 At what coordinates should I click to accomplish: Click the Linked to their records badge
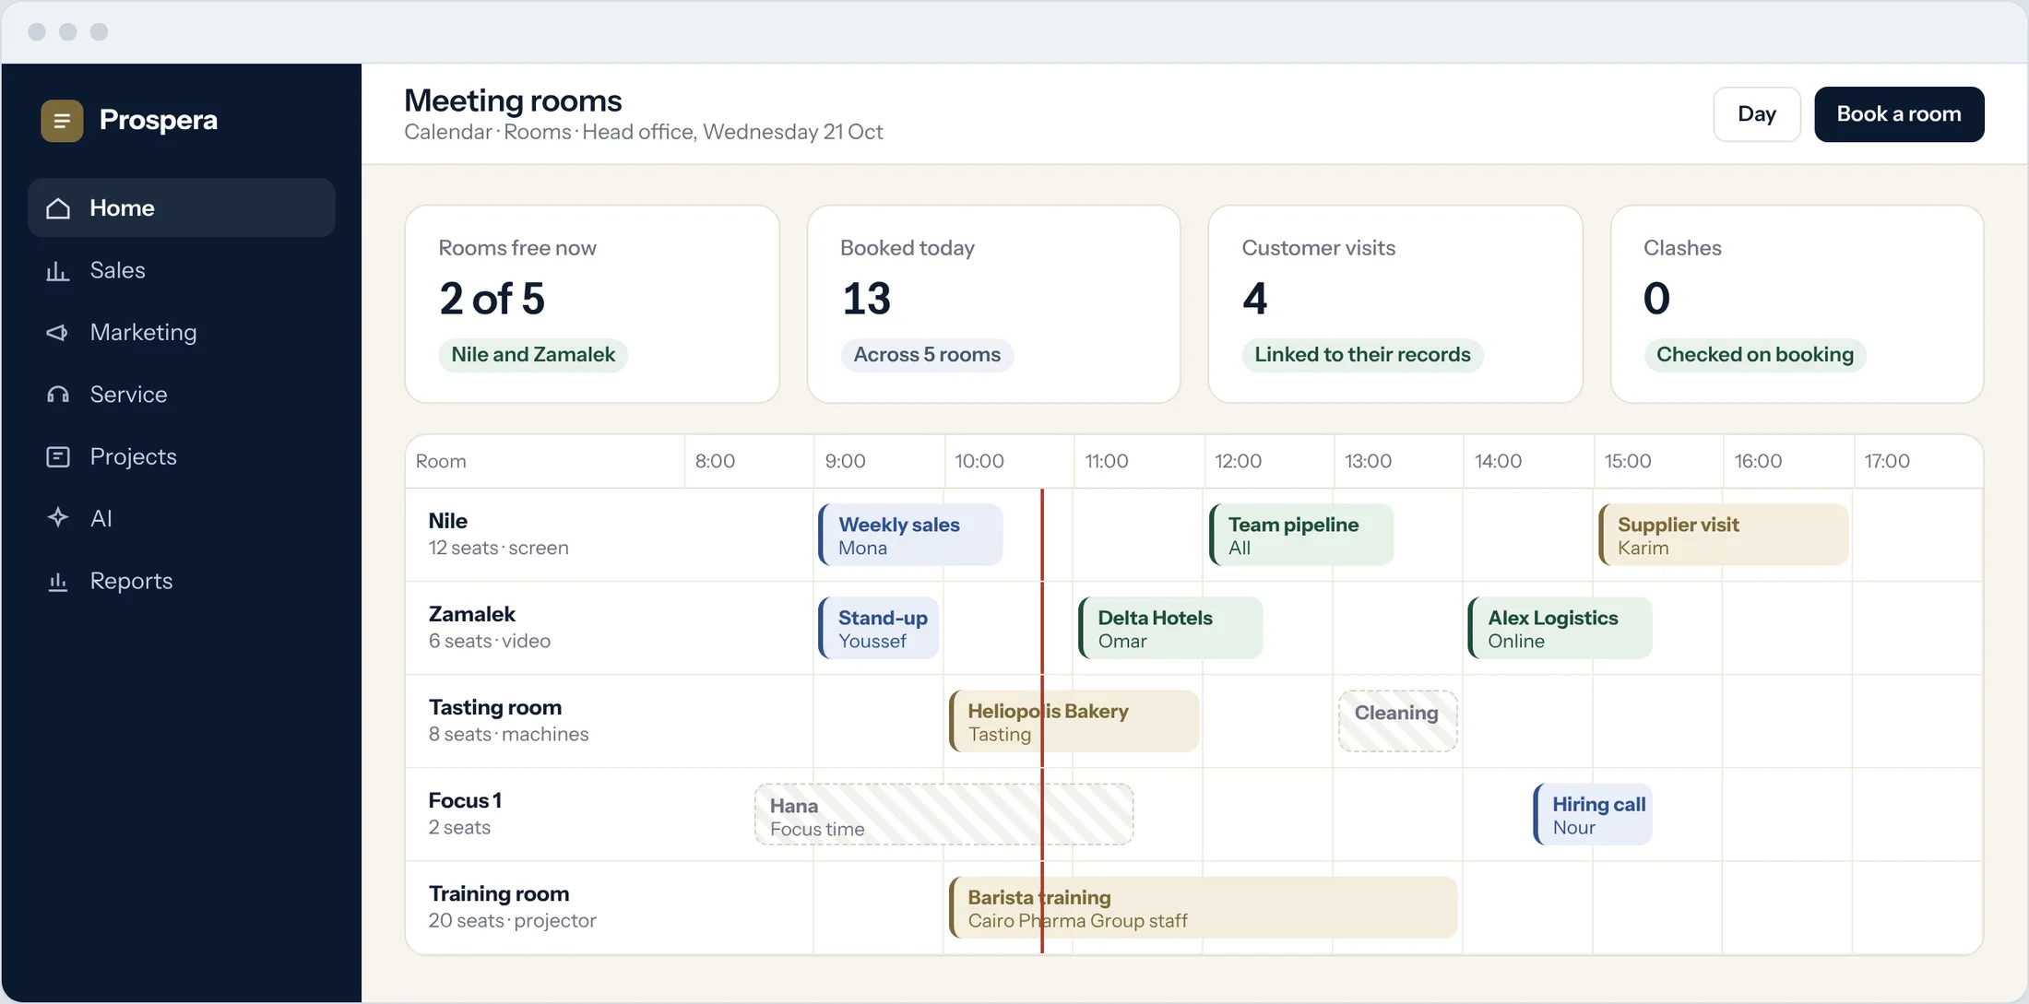click(x=1362, y=355)
